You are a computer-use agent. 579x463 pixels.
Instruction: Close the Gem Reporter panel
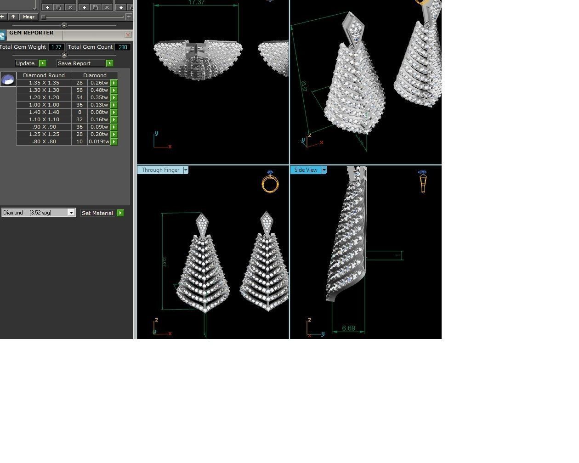coord(128,35)
